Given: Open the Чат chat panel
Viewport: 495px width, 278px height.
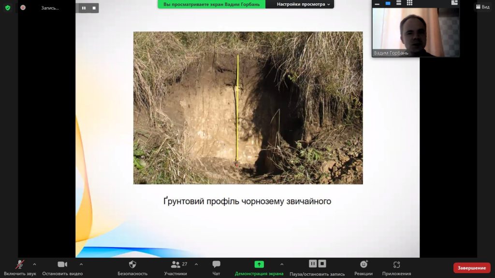Looking at the screenshot, I should click(x=216, y=268).
